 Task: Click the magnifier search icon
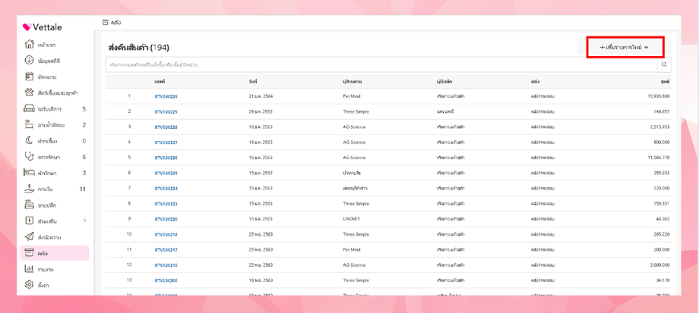(665, 65)
